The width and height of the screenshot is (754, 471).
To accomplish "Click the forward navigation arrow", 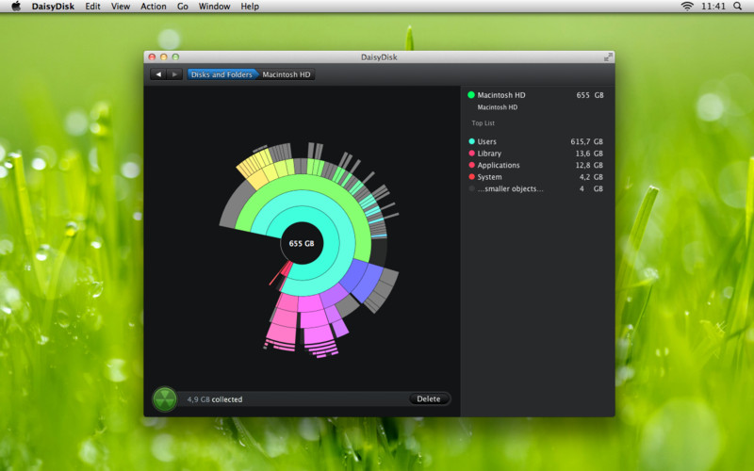I will (x=174, y=74).
